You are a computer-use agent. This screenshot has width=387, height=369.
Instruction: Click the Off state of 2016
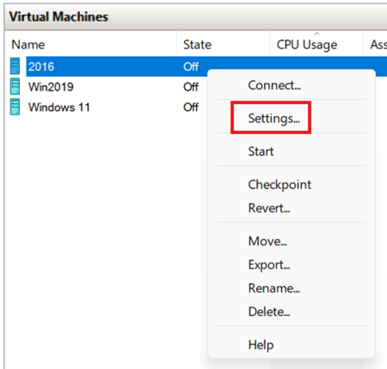tap(191, 67)
